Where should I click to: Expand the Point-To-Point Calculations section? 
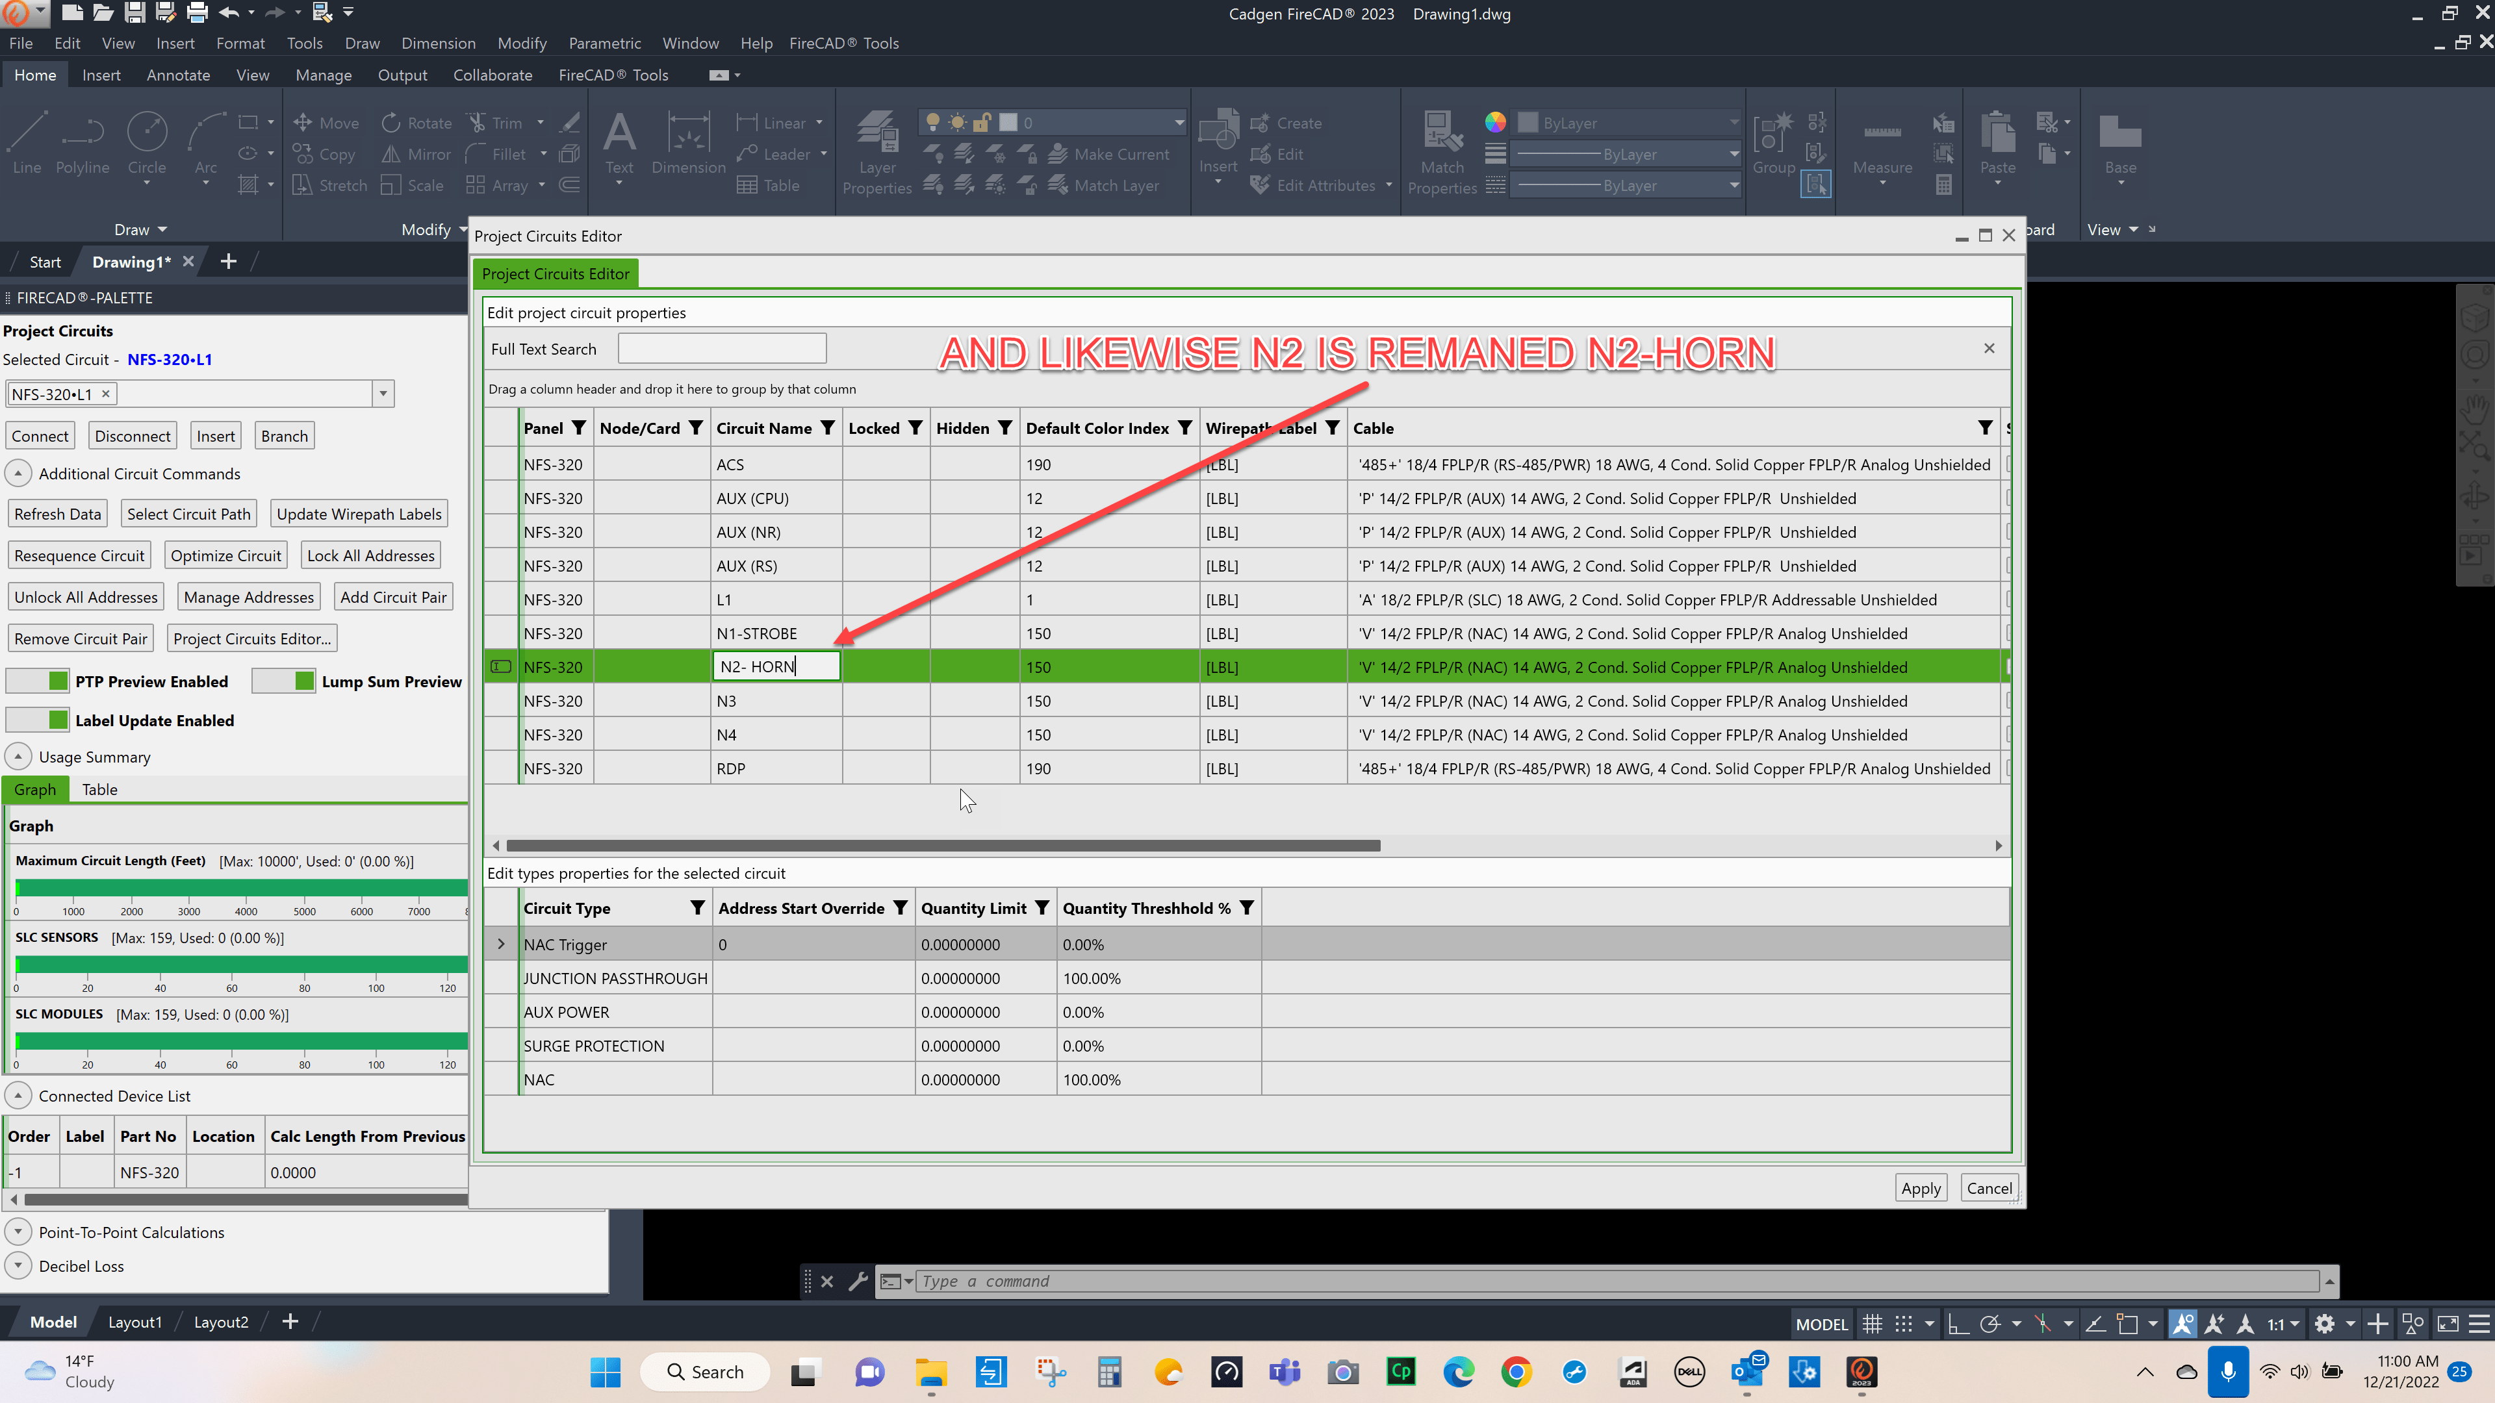click(x=18, y=1232)
